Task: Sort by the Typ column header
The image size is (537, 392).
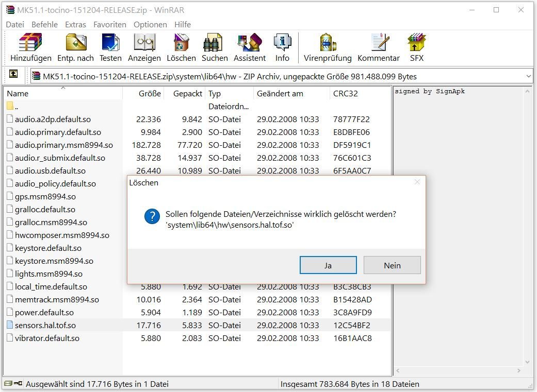Action: point(230,93)
